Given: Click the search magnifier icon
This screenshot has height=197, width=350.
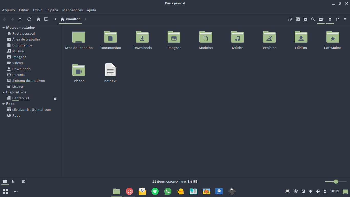Looking at the screenshot, I should [x=313, y=19].
